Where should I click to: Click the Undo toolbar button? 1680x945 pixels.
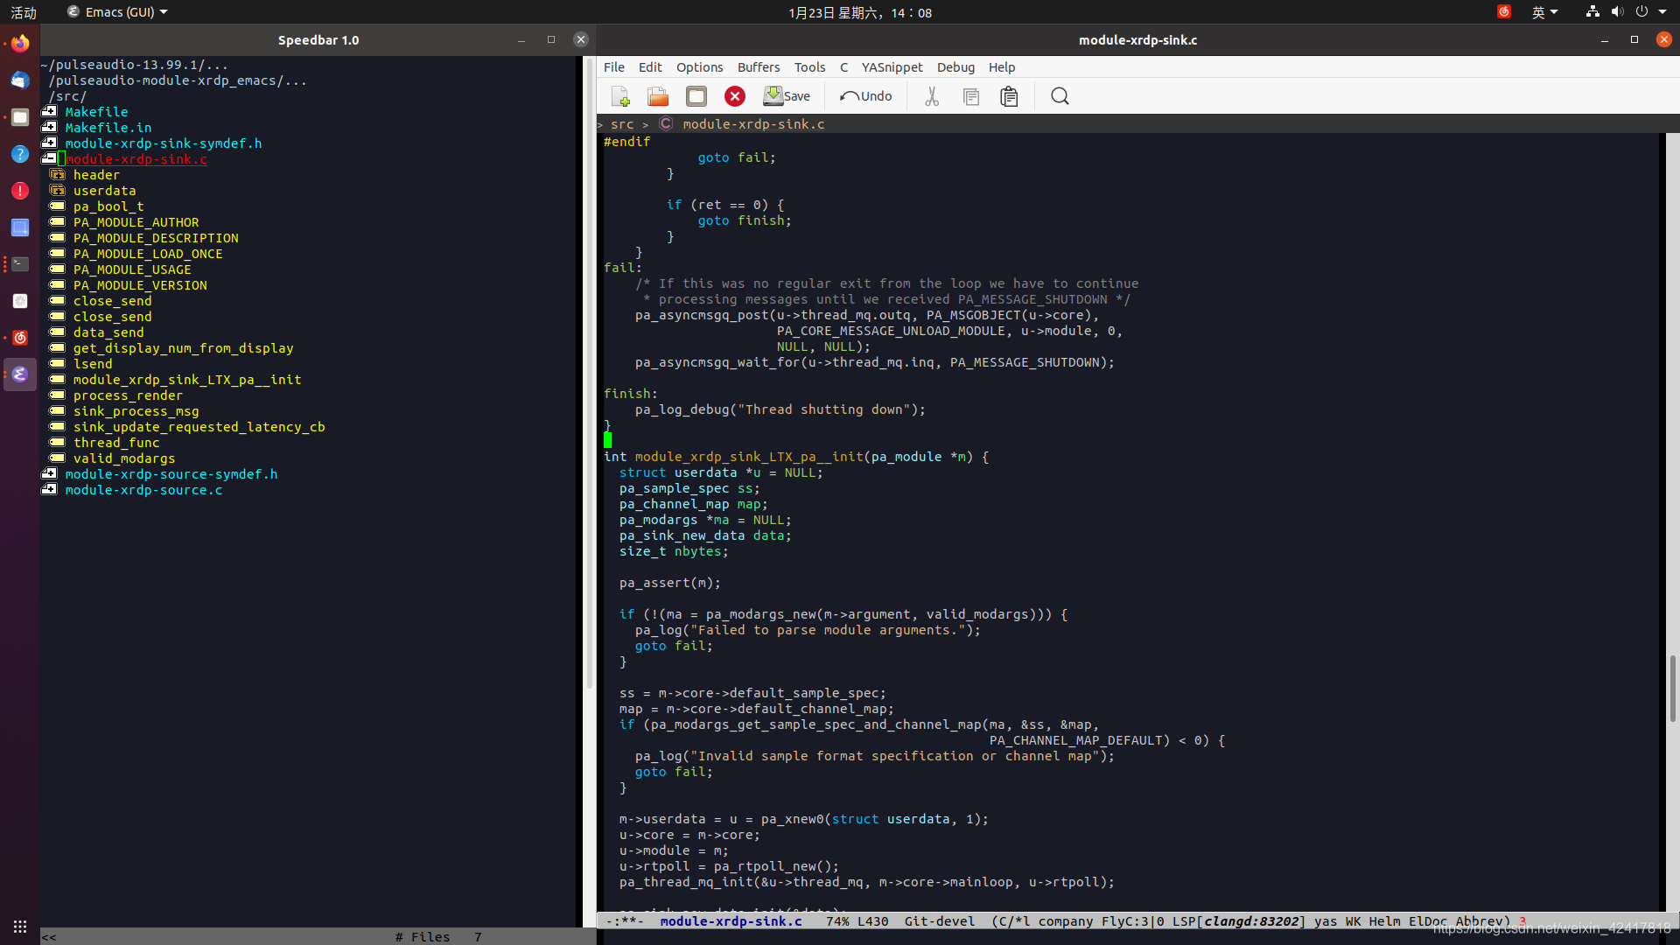coord(866,96)
